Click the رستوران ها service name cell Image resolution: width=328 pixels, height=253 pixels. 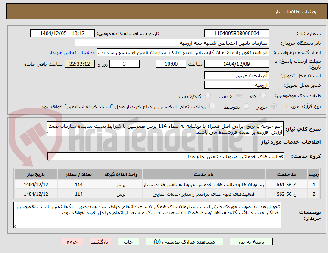[x=203, y=185]
